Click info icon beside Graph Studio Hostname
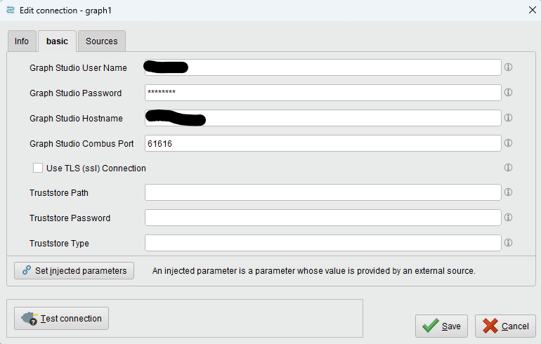This screenshot has width=541, height=344. pos(508,118)
